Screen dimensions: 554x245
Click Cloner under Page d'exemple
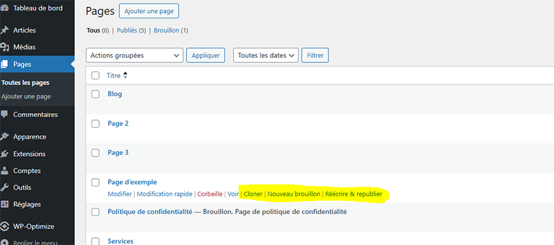pyautogui.click(x=253, y=194)
